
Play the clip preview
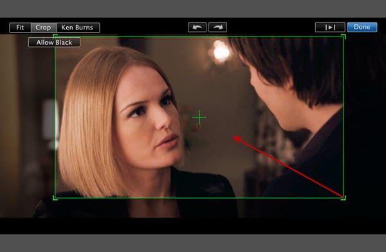(x=330, y=27)
